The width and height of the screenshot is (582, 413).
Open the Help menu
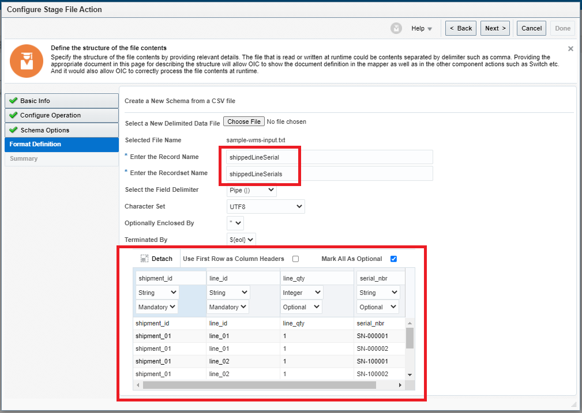pos(421,28)
